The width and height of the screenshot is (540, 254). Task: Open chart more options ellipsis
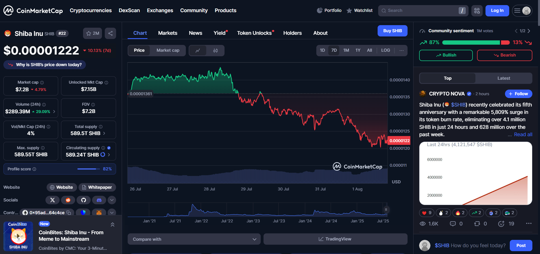(x=401, y=50)
